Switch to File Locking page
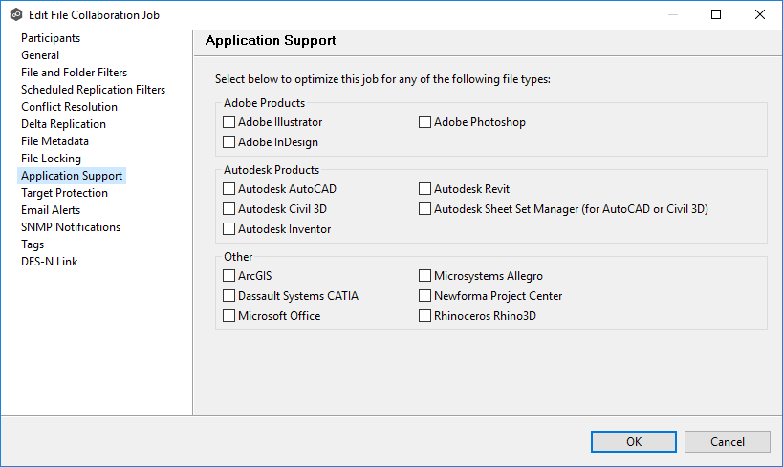This screenshot has width=783, height=467. 51,159
